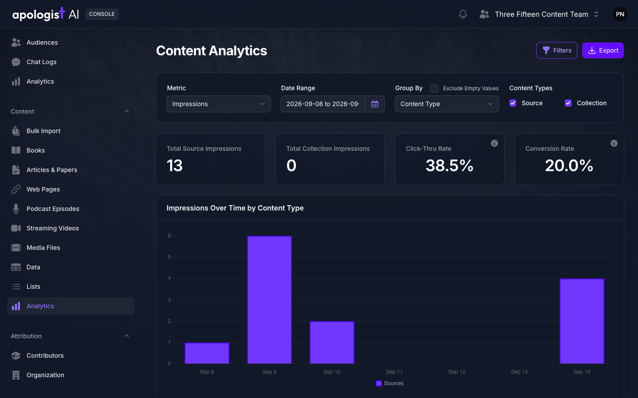Toggle Sources series in chart legend

(x=390, y=383)
